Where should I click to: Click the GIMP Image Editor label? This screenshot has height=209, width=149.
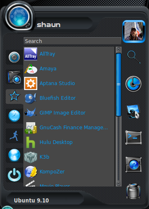tap(63, 113)
